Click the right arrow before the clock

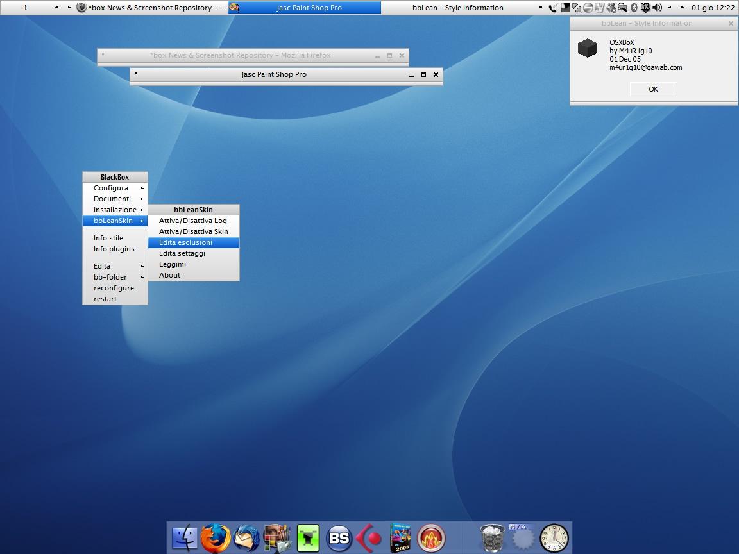(682, 8)
